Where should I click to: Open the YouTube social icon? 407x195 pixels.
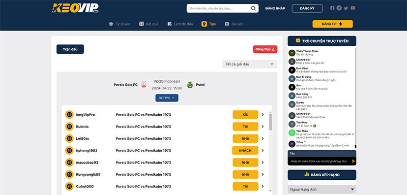pyautogui.click(x=353, y=8)
